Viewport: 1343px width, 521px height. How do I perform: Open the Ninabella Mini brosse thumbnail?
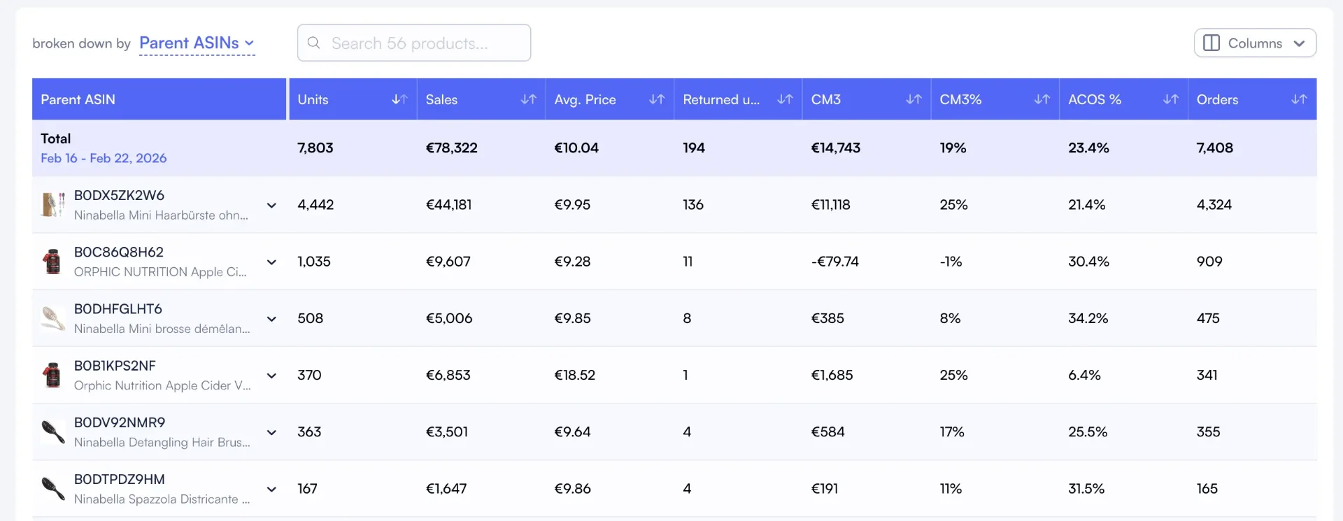(53, 318)
